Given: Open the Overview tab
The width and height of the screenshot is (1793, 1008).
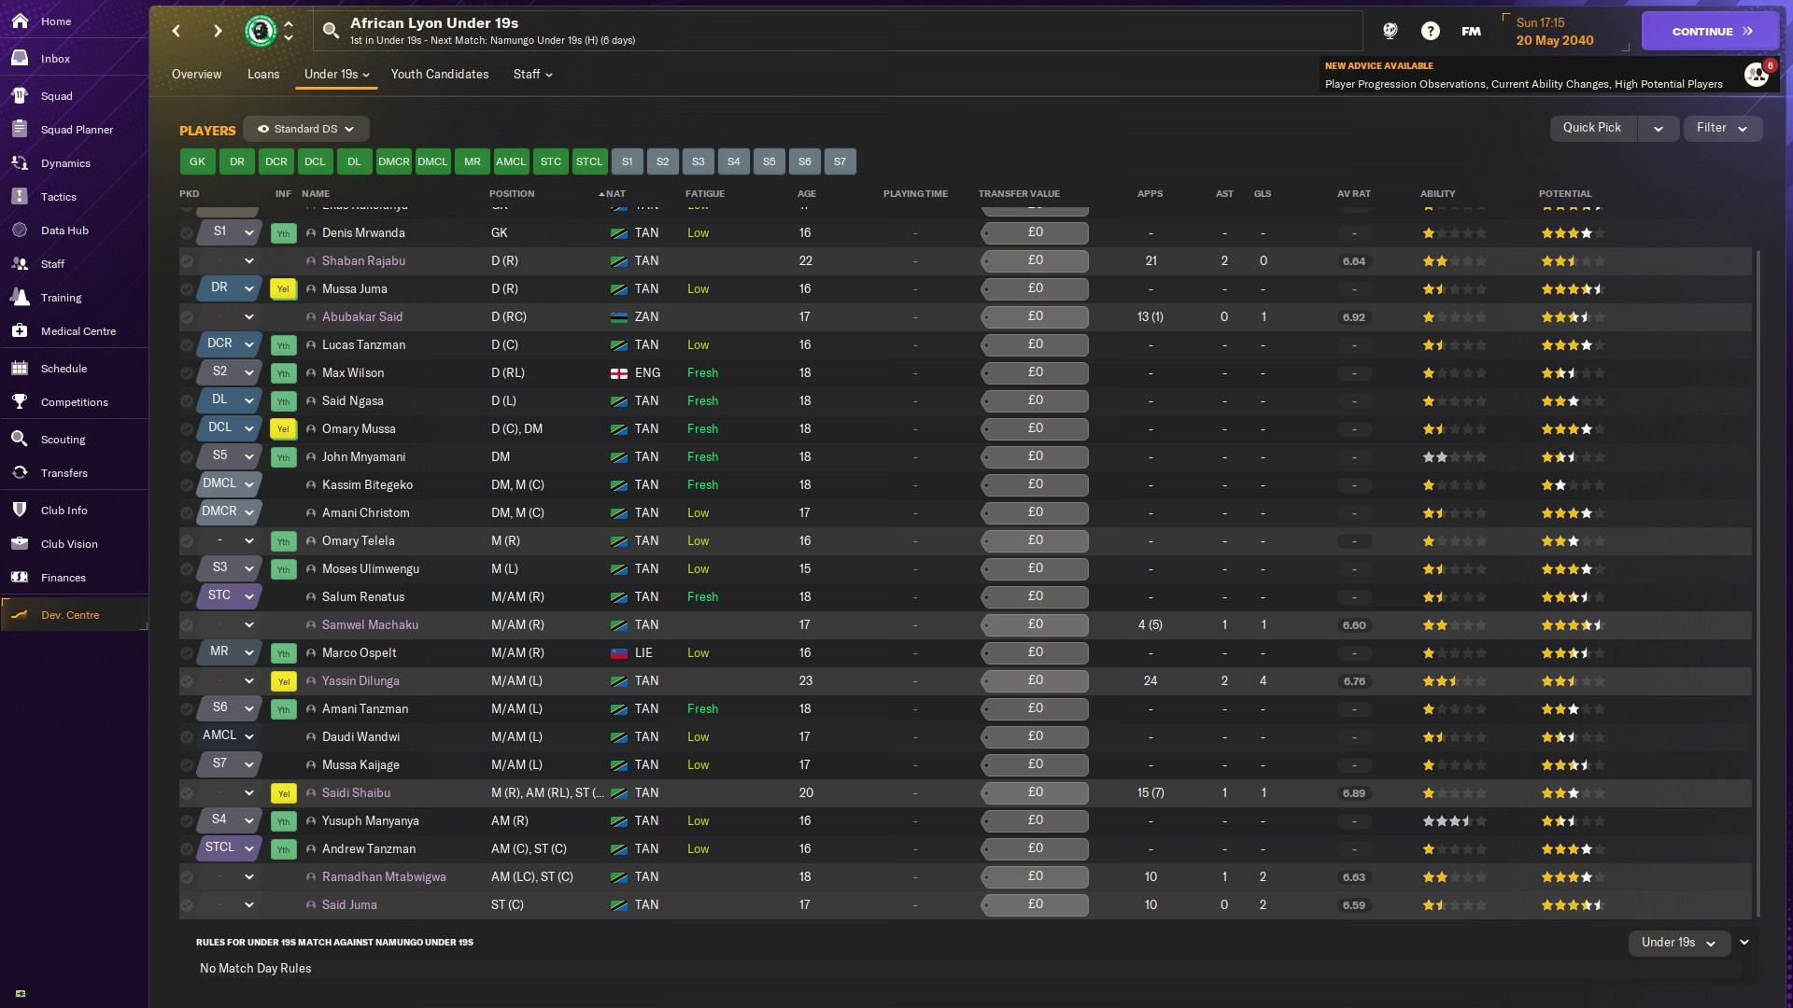Looking at the screenshot, I should pyautogui.click(x=196, y=74).
